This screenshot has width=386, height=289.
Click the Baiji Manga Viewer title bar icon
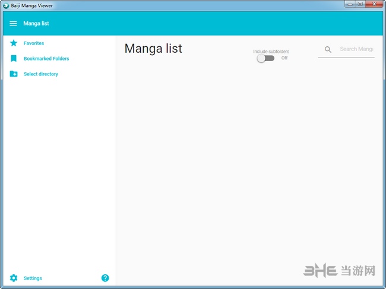(x=6, y=5)
